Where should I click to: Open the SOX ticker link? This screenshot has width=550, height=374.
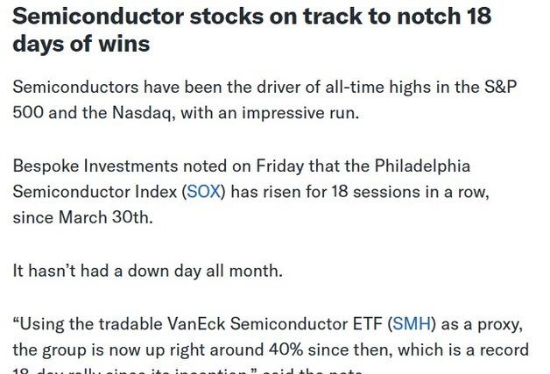click(204, 192)
